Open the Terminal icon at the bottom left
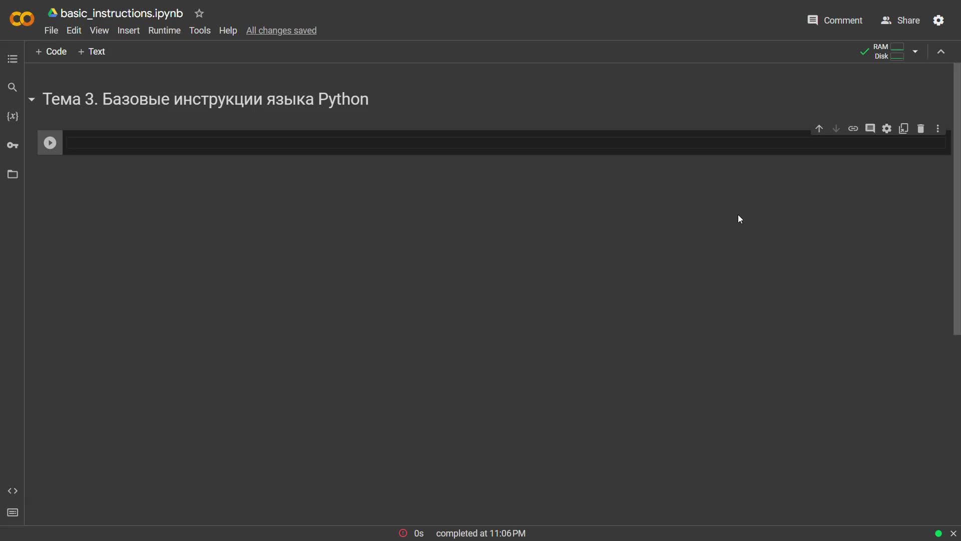 [x=13, y=512]
